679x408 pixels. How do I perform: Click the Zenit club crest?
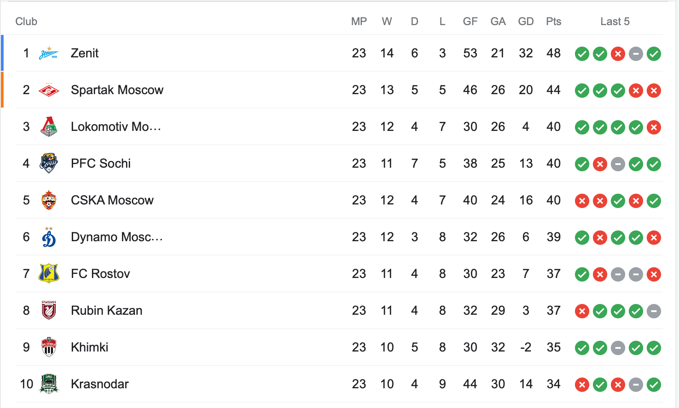(49, 53)
